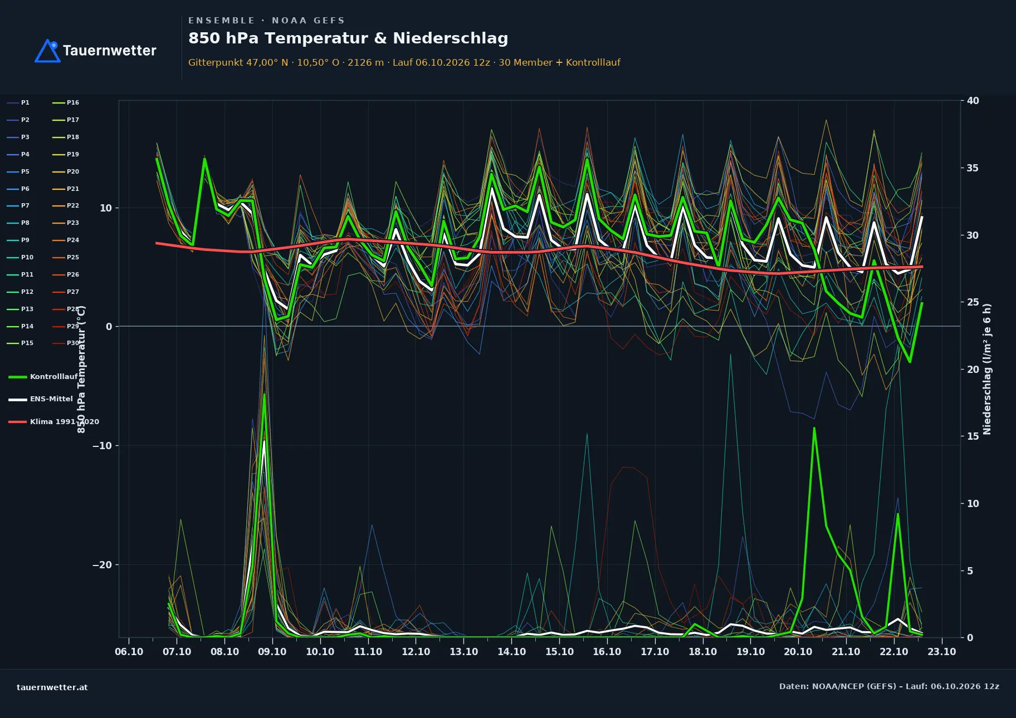
Task: Click the −20 tick on the temperature axis
Action: click(102, 565)
